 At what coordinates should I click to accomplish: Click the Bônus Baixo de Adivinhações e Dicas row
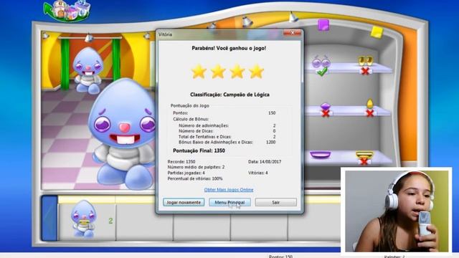[227, 142]
